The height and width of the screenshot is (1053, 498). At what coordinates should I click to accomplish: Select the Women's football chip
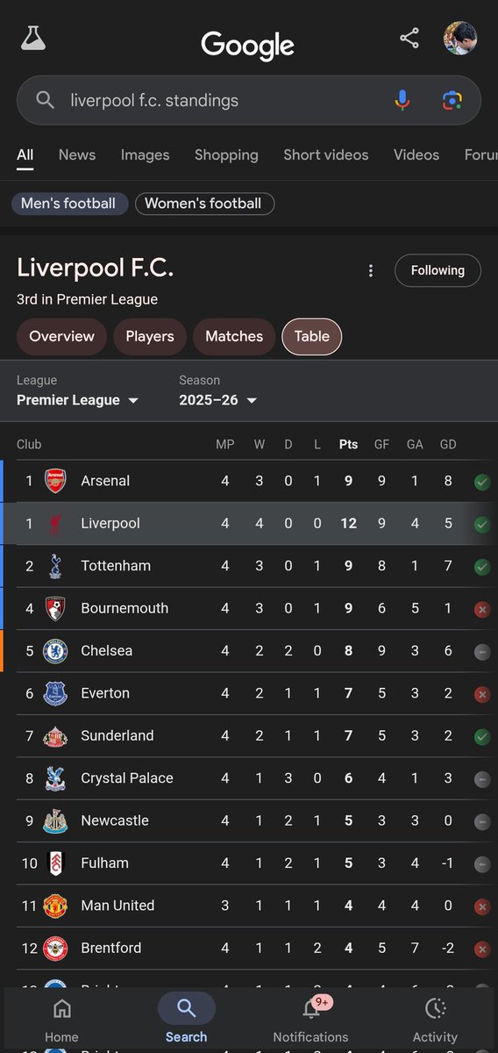pyautogui.click(x=203, y=204)
